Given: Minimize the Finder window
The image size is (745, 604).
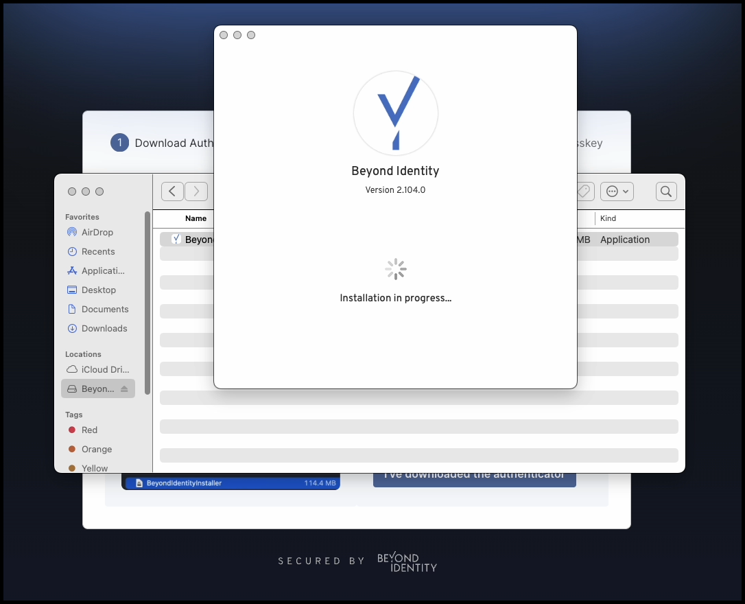Looking at the screenshot, I should point(86,191).
